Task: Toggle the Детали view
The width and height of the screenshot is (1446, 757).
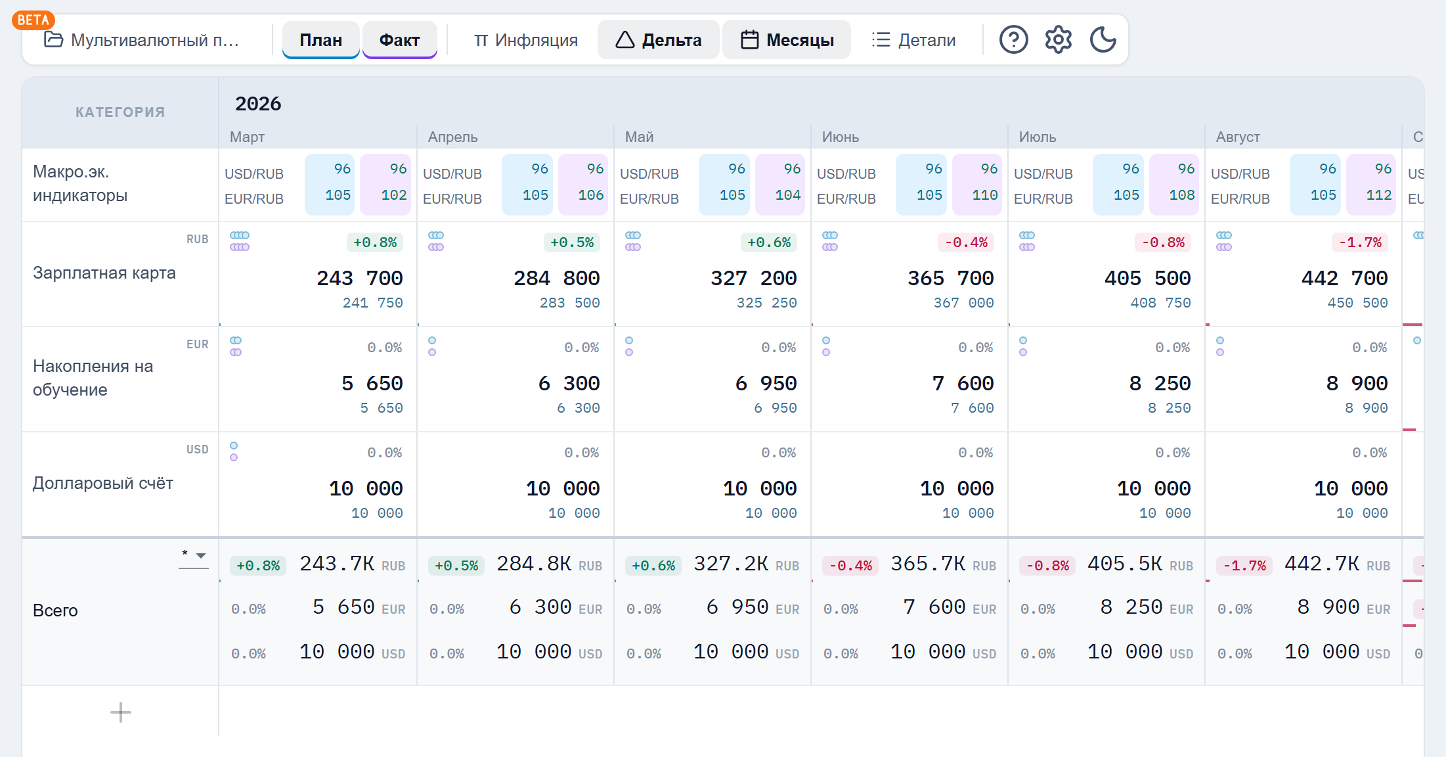Action: 913,40
